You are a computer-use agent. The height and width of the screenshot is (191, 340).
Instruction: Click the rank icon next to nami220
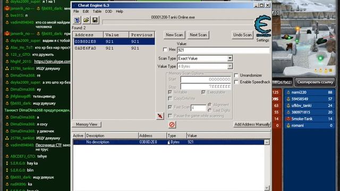tap(288, 92)
